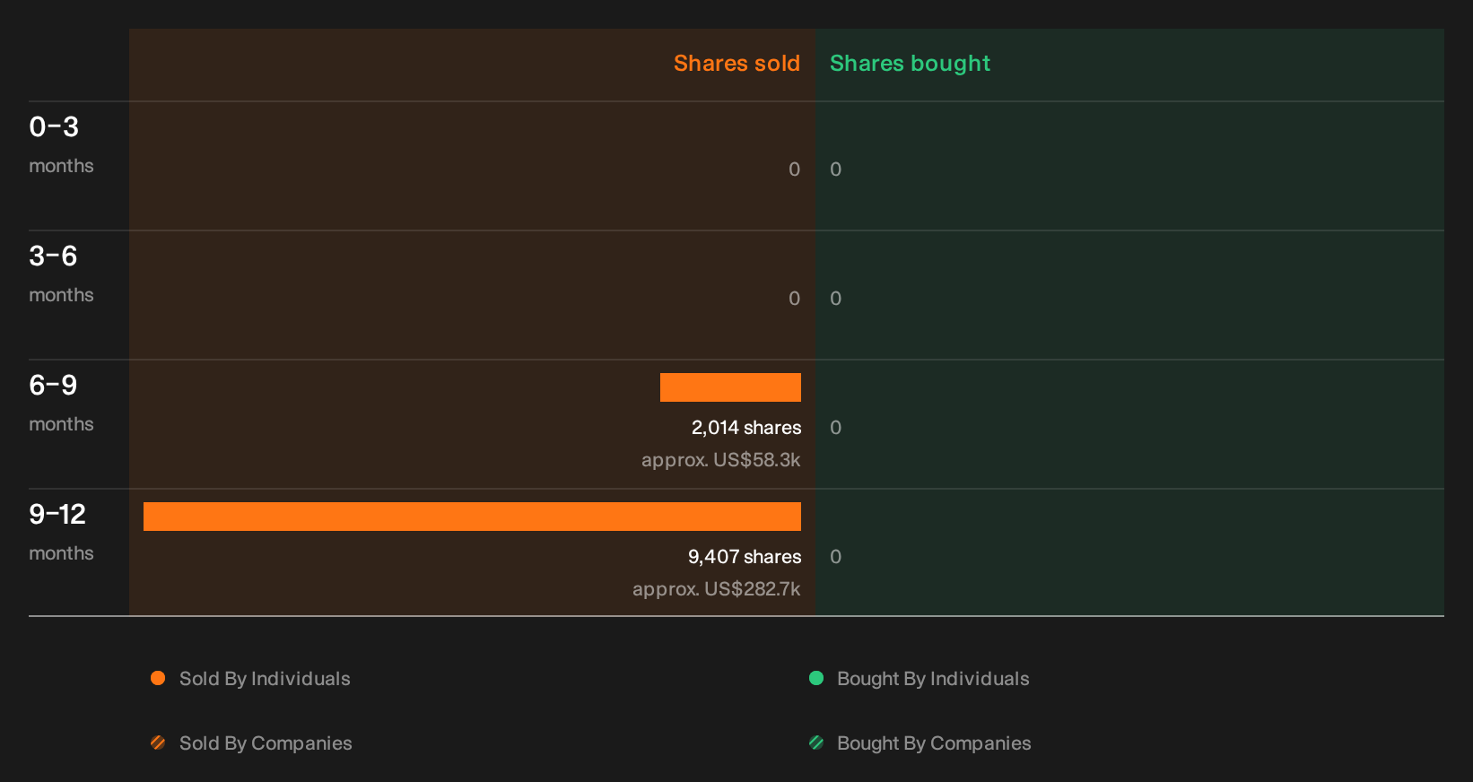Click the shares sold zero in 0-3 months row
This screenshot has width=1473, height=782.
794,169
